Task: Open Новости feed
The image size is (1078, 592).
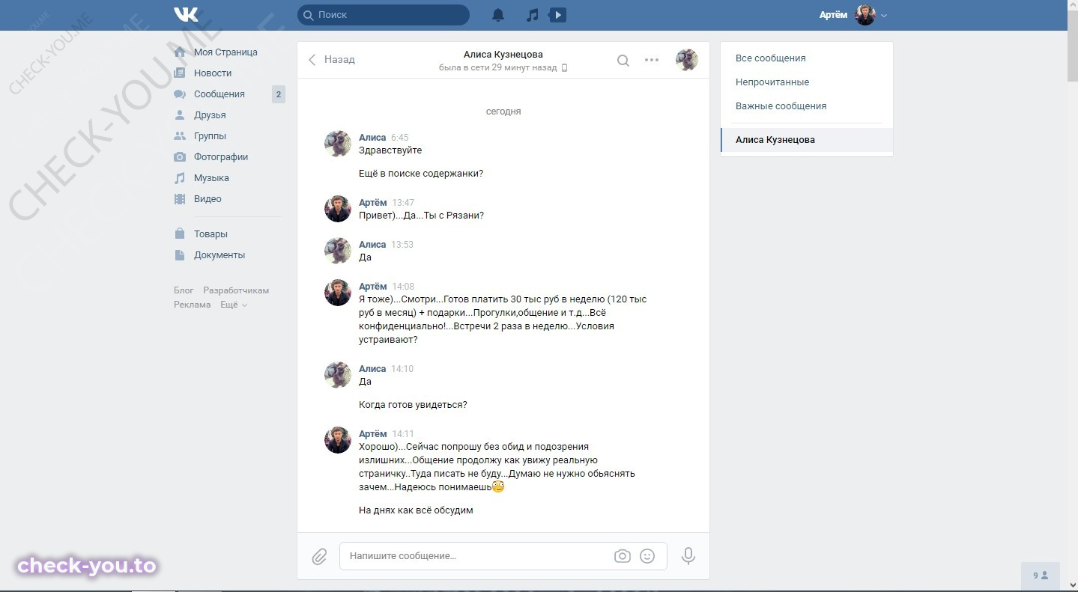Action: pyautogui.click(x=213, y=73)
